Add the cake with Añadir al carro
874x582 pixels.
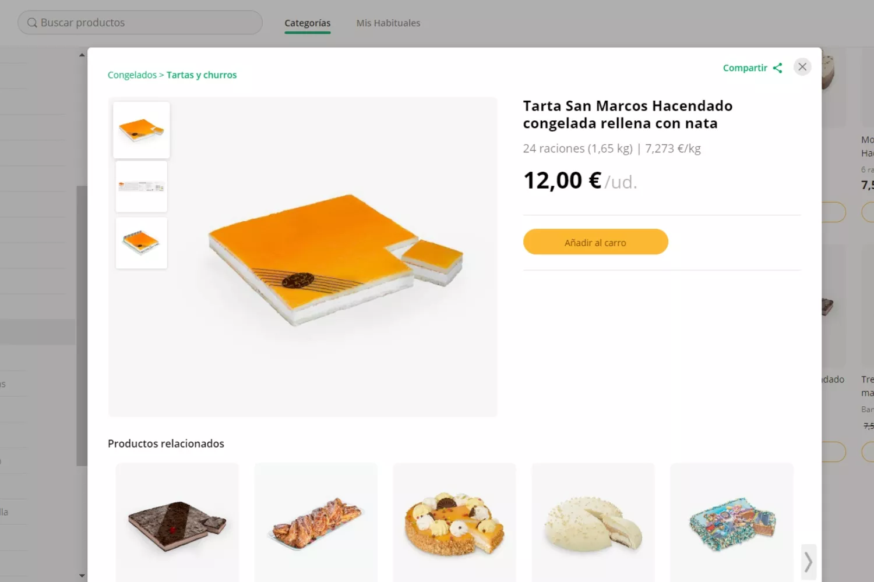[595, 242]
